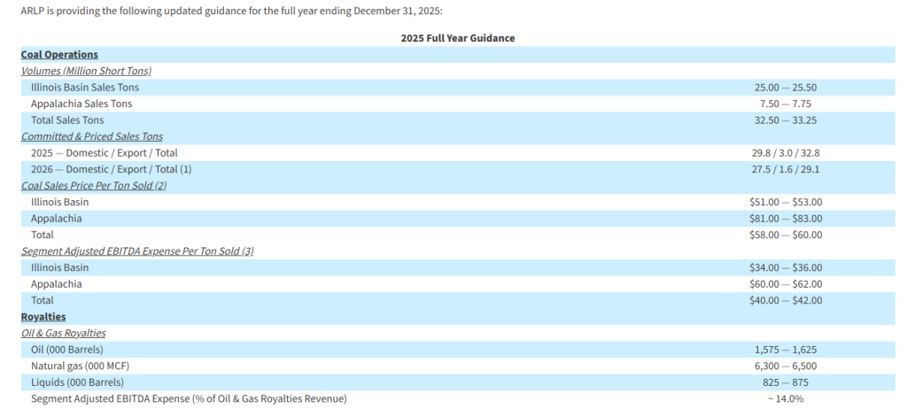Screen dimensions: 907x409
Task: Click the Oil & Gas Royalties subheading
Action: click(64, 333)
